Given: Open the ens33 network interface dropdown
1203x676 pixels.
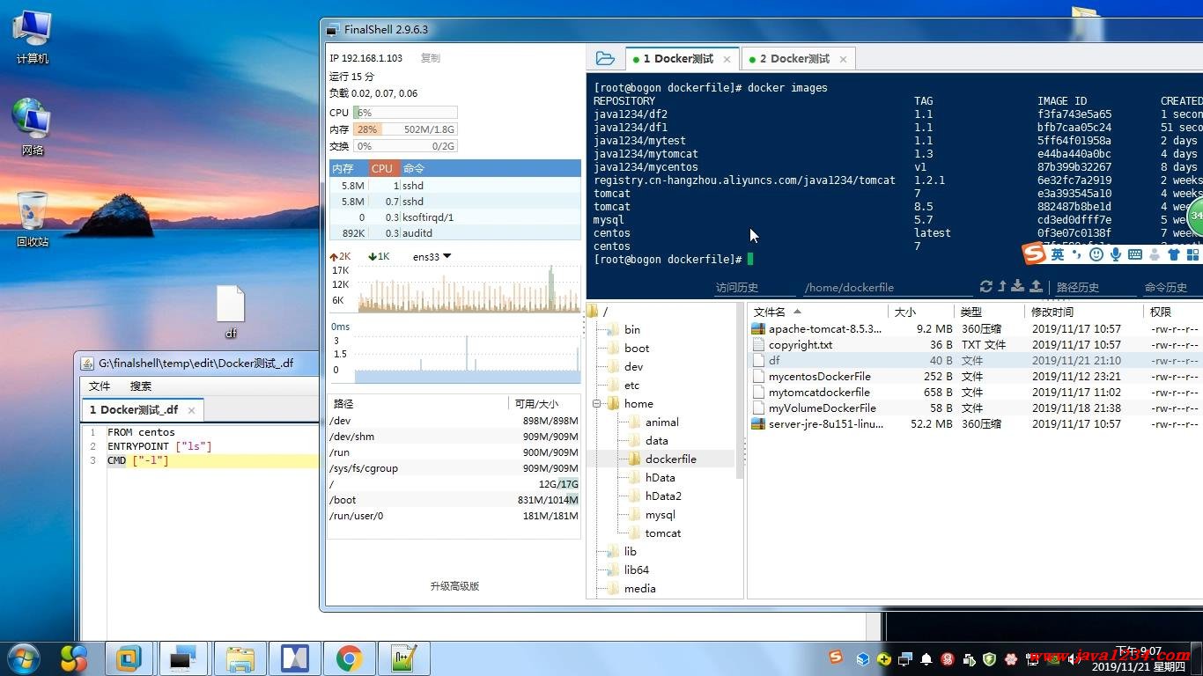Looking at the screenshot, I should click(x=432, y=256).
